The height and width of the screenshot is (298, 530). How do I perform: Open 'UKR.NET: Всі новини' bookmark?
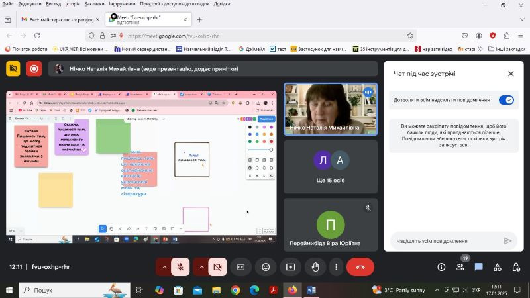click(x=80, y=49)
